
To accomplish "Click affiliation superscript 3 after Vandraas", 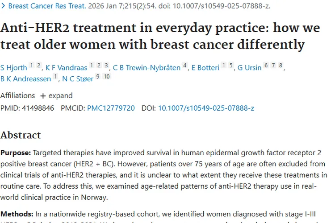I will click(106, 66).
